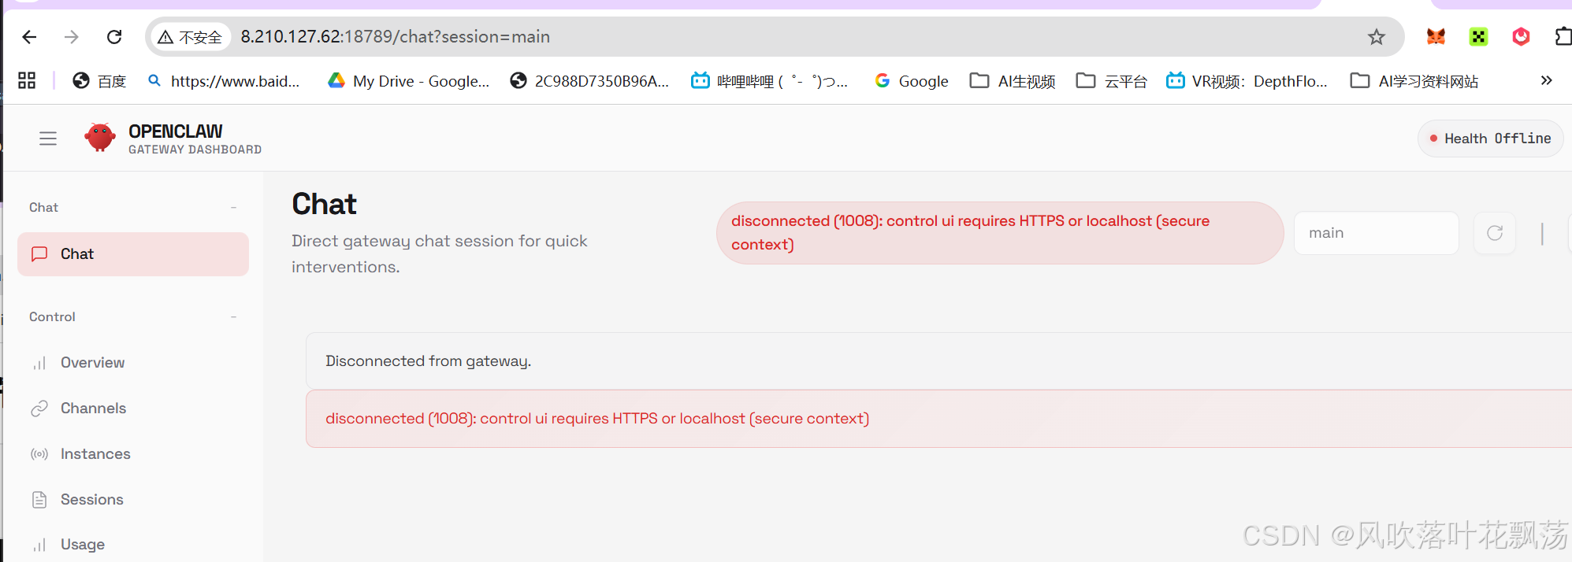Image resolution: width=1572 pixels, height=562 pixels.
Task: Bookmark this page with star icon
Action: pos(1376,37)
